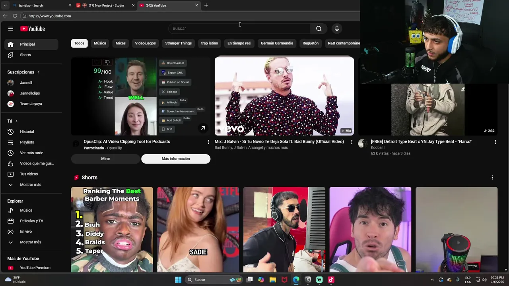This screenshot has width=509, height=286.
Task: Open the OpusClip AI Video Clipping title link
Action: coord(127,141)
